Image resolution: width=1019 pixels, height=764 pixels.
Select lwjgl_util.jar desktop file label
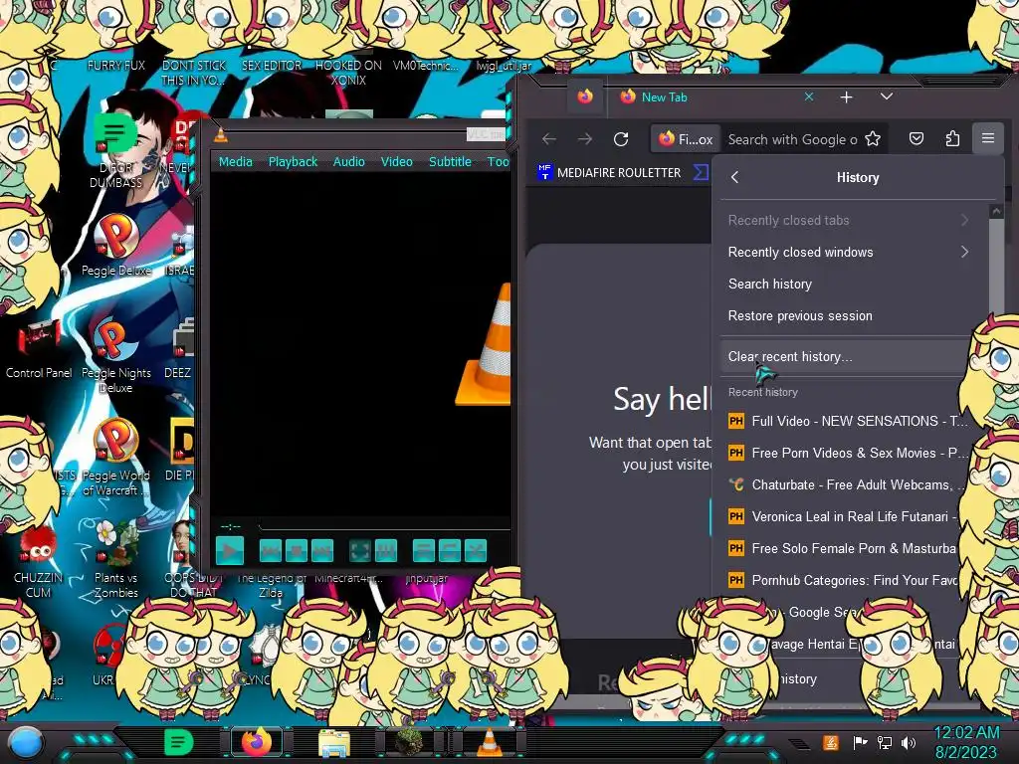coord(504,66)
